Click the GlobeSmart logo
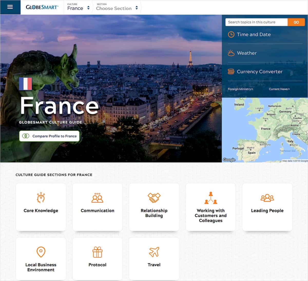 (42, 7)
